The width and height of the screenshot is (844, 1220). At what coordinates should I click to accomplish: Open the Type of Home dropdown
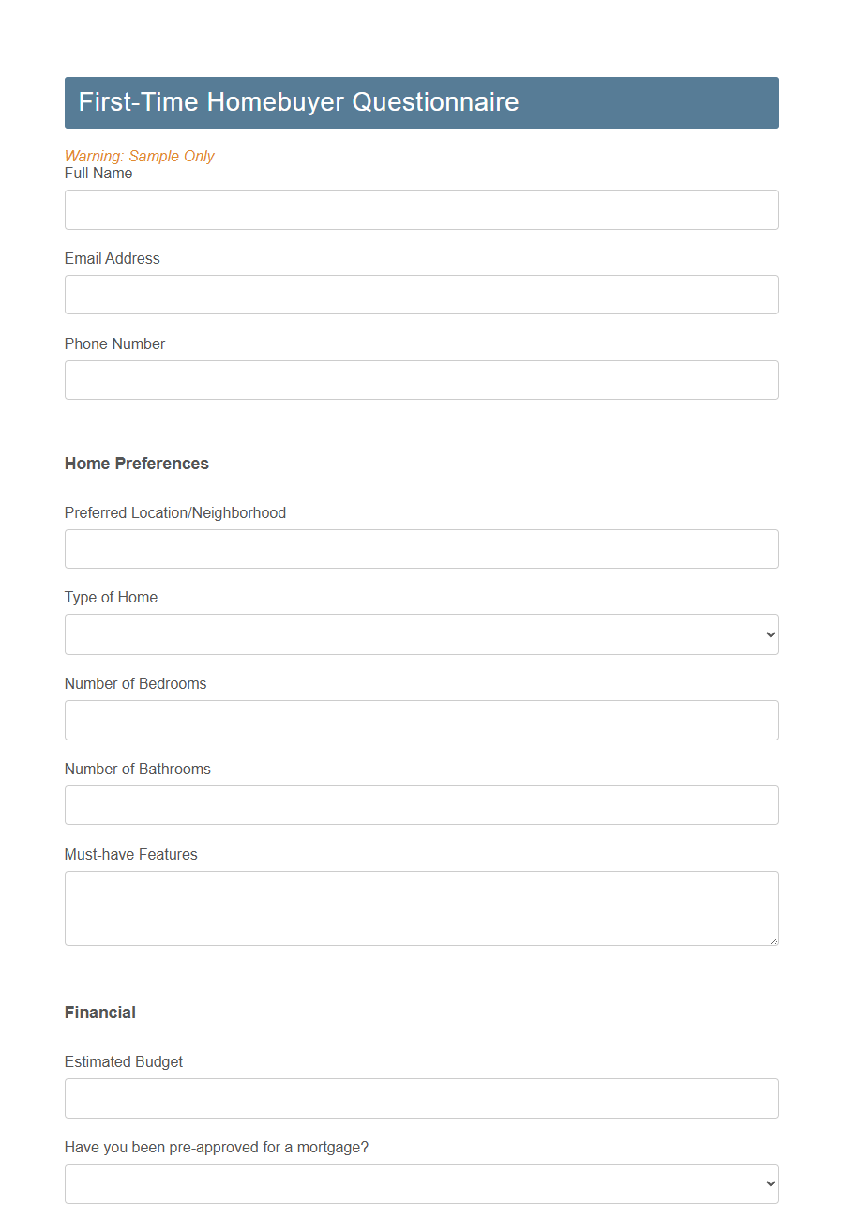(421, 634)
